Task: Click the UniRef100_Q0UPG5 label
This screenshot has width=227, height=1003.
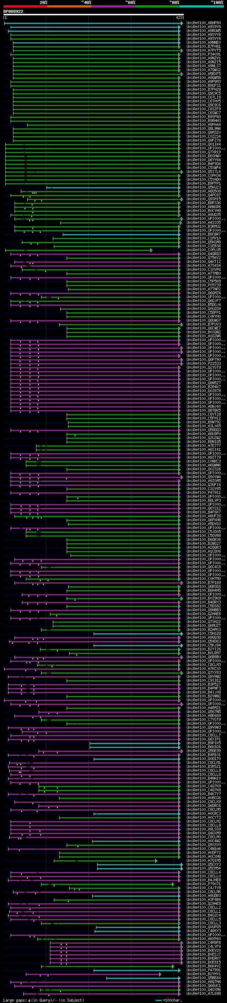Action: (203, 927)
